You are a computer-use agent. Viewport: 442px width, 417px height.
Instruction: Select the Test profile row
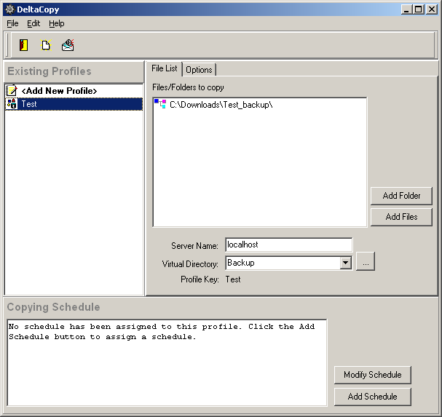74,103
